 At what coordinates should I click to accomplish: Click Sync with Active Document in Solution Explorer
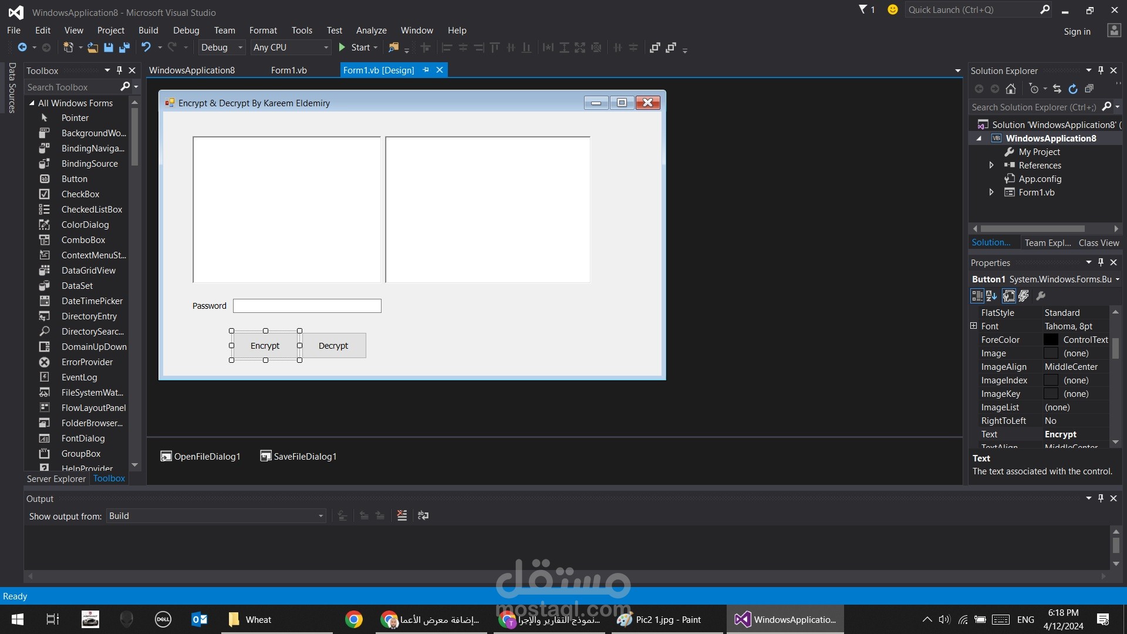tap(1057, 89)
